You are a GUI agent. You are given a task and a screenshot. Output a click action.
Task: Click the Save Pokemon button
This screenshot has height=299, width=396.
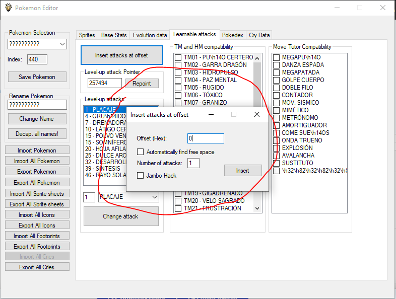(37, 77)
